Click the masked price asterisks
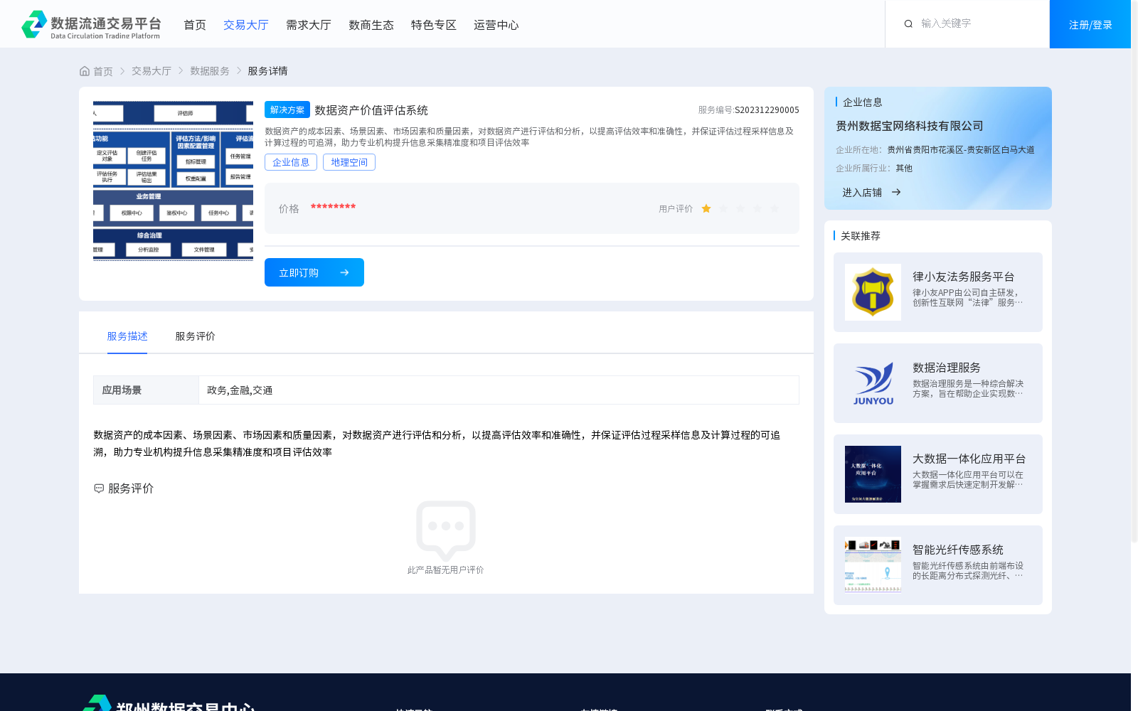This screenshot has width=1138, height=711. coord(333,207)
